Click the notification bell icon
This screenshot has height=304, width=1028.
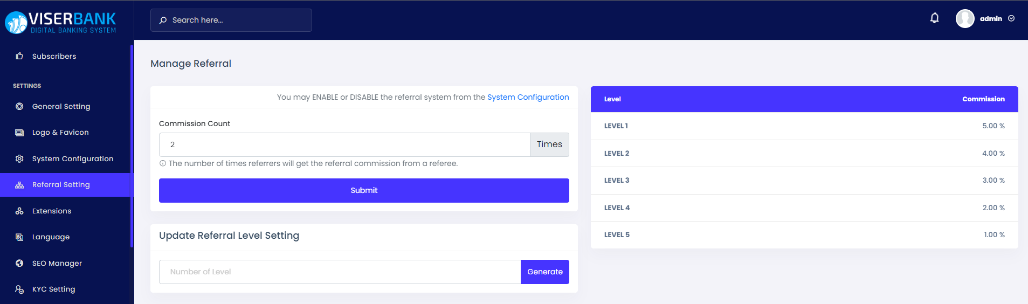pyautogui.click(x=934, y=18)
